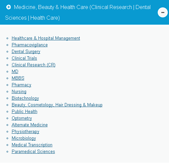Go to Alternate Medicine
Viewport: 169px width, 163px height.
30,125
